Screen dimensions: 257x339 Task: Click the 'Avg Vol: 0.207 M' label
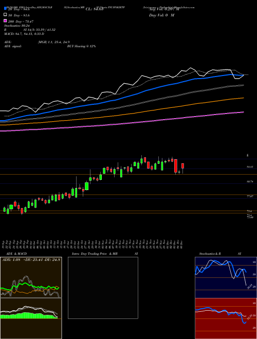tap(164, 9)
